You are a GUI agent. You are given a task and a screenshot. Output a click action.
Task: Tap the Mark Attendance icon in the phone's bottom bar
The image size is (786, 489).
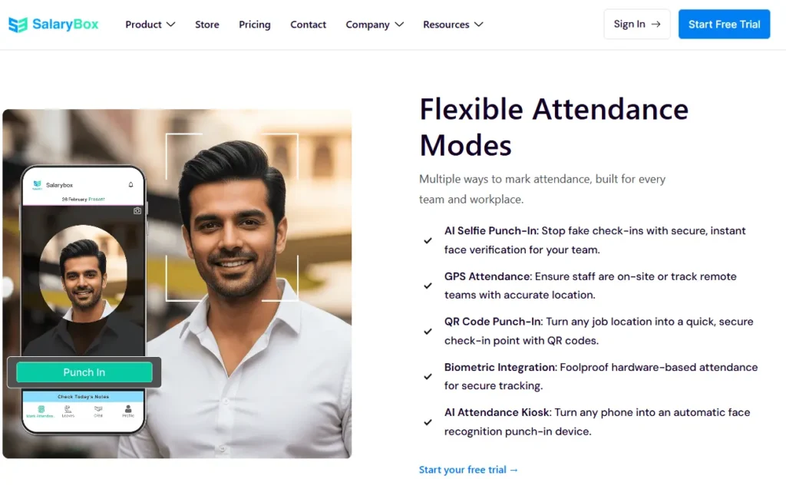(x=41, y=411)
